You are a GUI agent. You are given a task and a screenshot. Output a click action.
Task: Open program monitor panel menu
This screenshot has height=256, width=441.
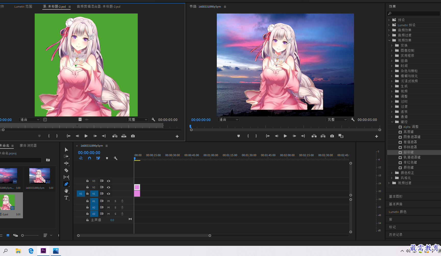click(225, 7)
